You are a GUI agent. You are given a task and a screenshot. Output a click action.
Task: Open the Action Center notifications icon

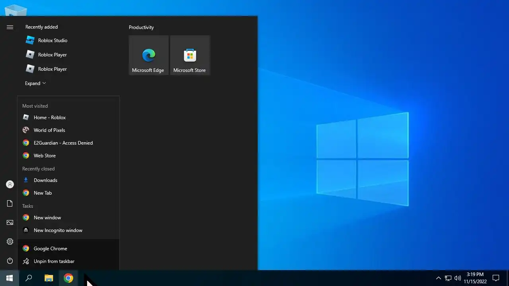coord(496,278)
